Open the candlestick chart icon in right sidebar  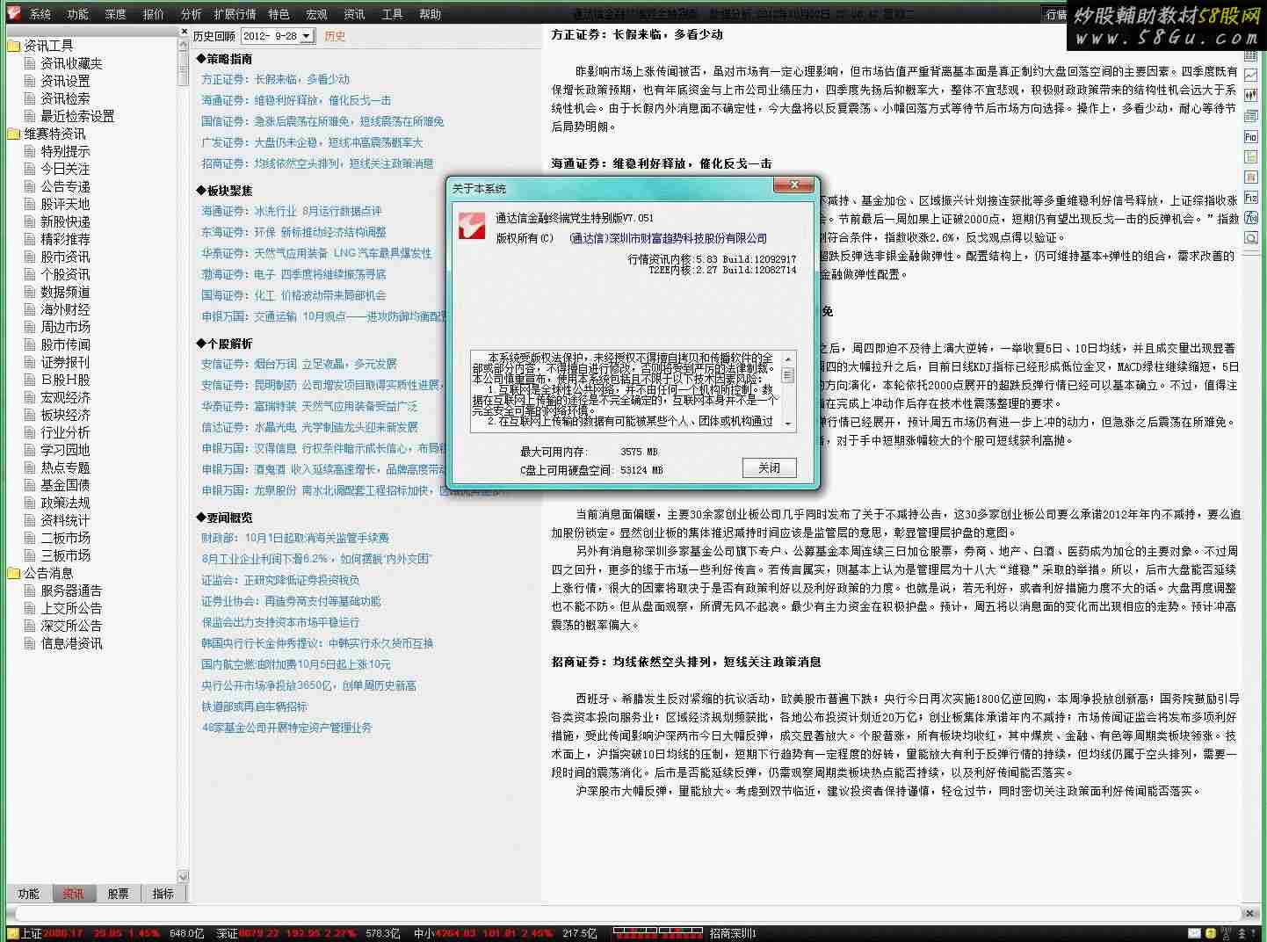pyautogui.click(x=1250, y=96)
